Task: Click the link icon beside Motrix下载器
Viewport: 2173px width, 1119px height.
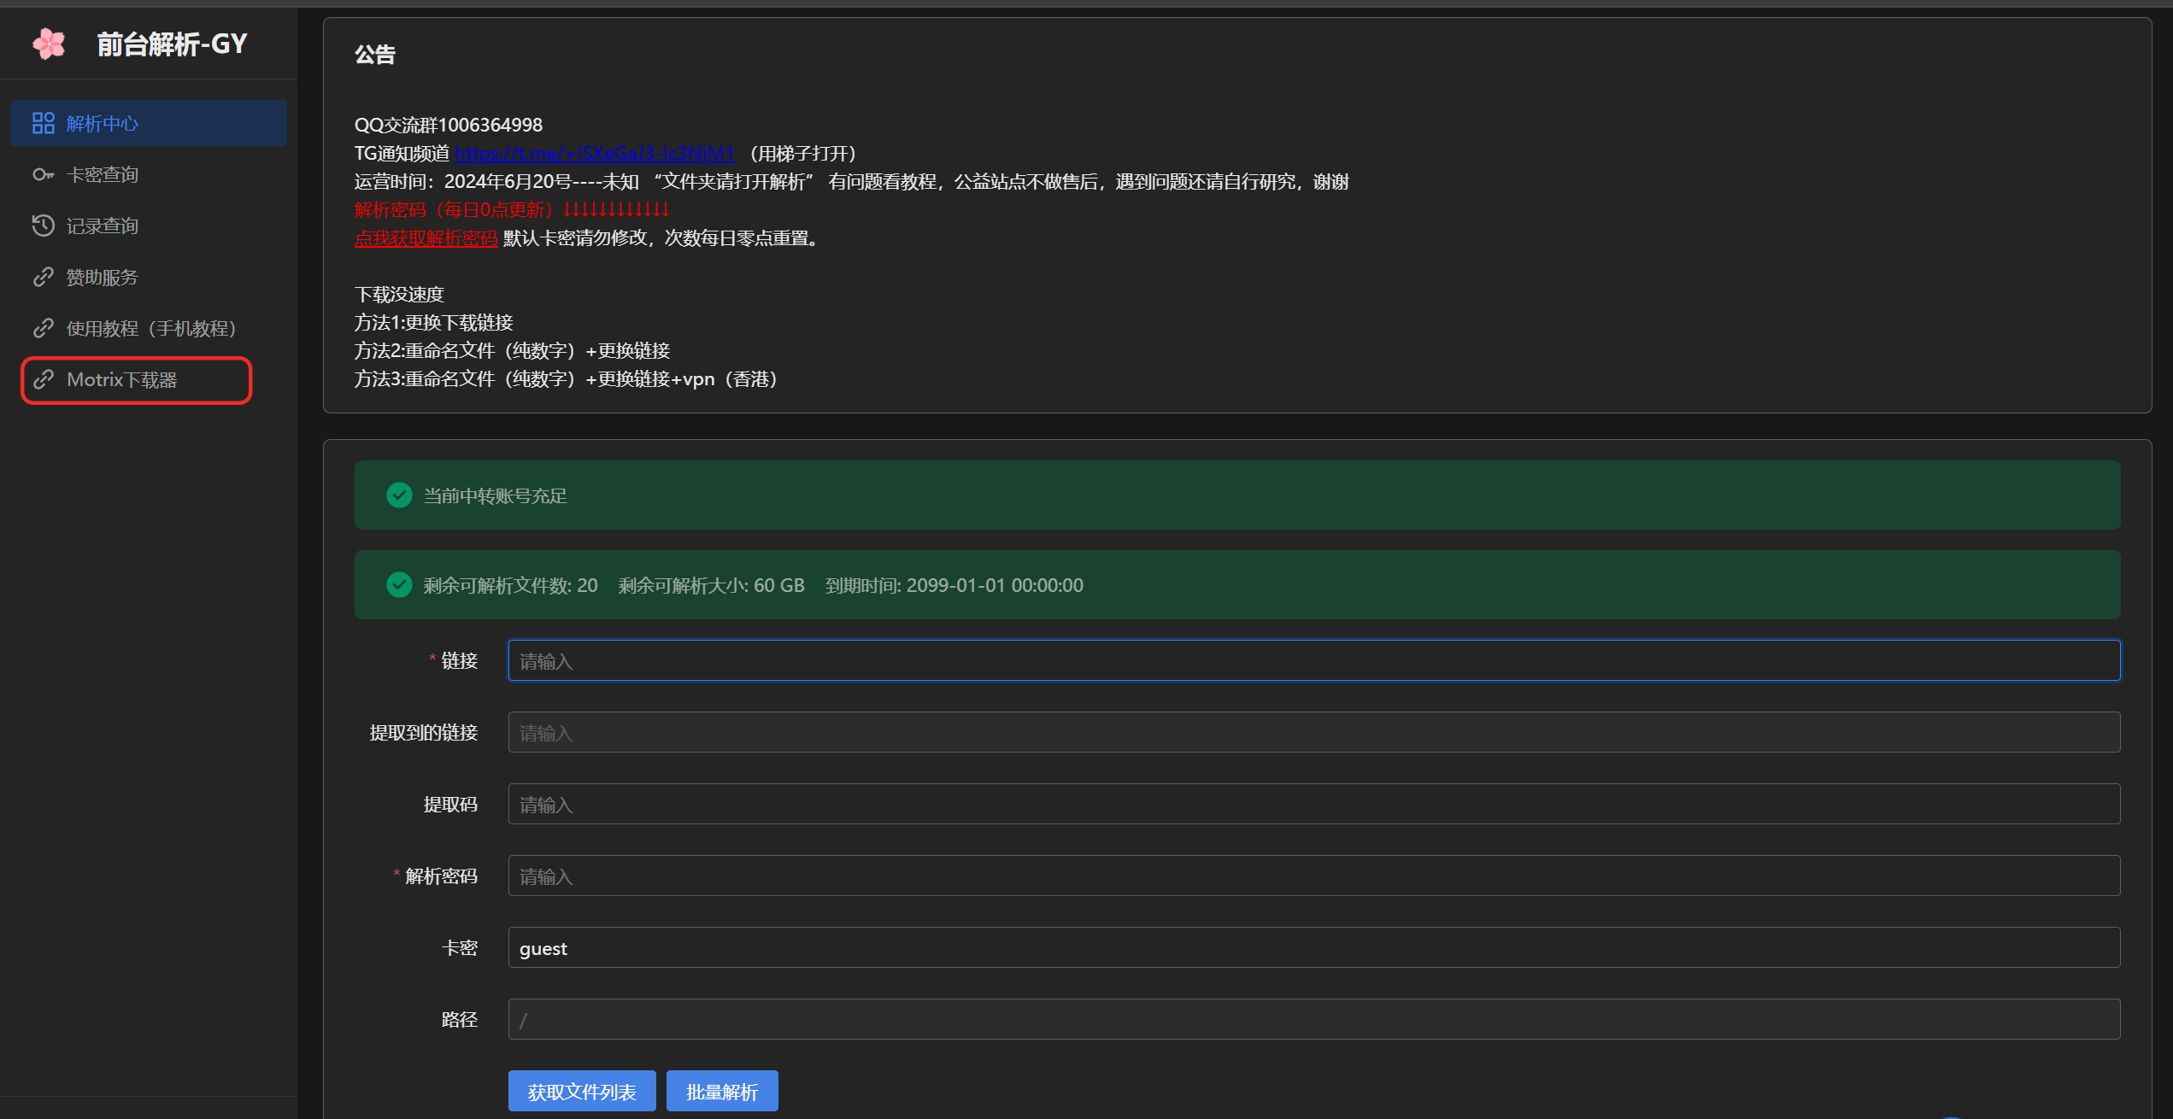Action: (43, 379)
